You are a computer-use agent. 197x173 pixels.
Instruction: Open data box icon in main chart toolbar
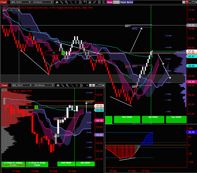pyautogui.click(x=80, y=2)
